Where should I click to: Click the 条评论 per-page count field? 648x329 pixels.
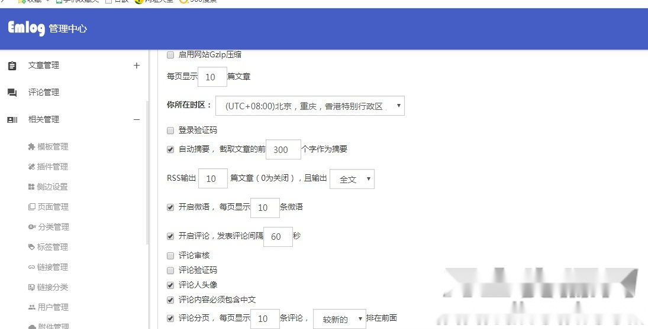coord(265,319)
